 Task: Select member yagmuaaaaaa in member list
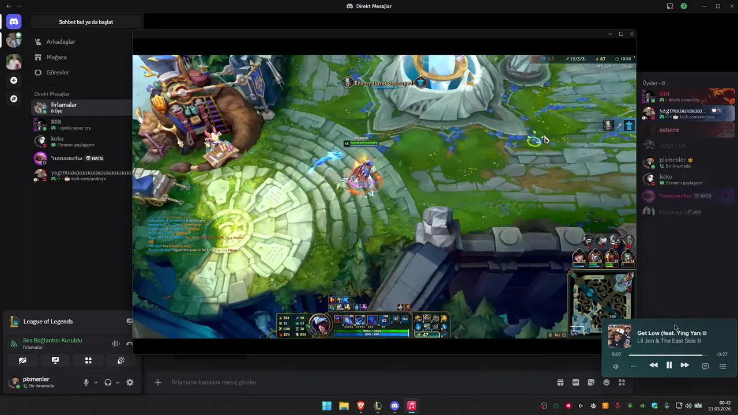[x=688, y=114]
